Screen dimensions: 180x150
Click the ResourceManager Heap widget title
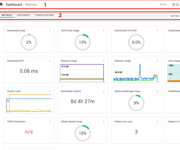point(127,91)
